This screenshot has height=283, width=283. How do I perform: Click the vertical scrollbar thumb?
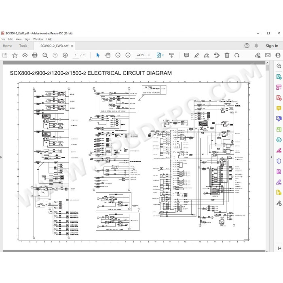point(267,68)
